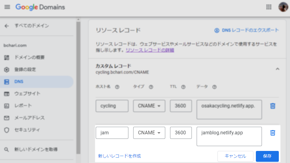This screenshot has width=290, height=163.
Task: Click the domain overview icon in sidebar
Action: (7, 58)
